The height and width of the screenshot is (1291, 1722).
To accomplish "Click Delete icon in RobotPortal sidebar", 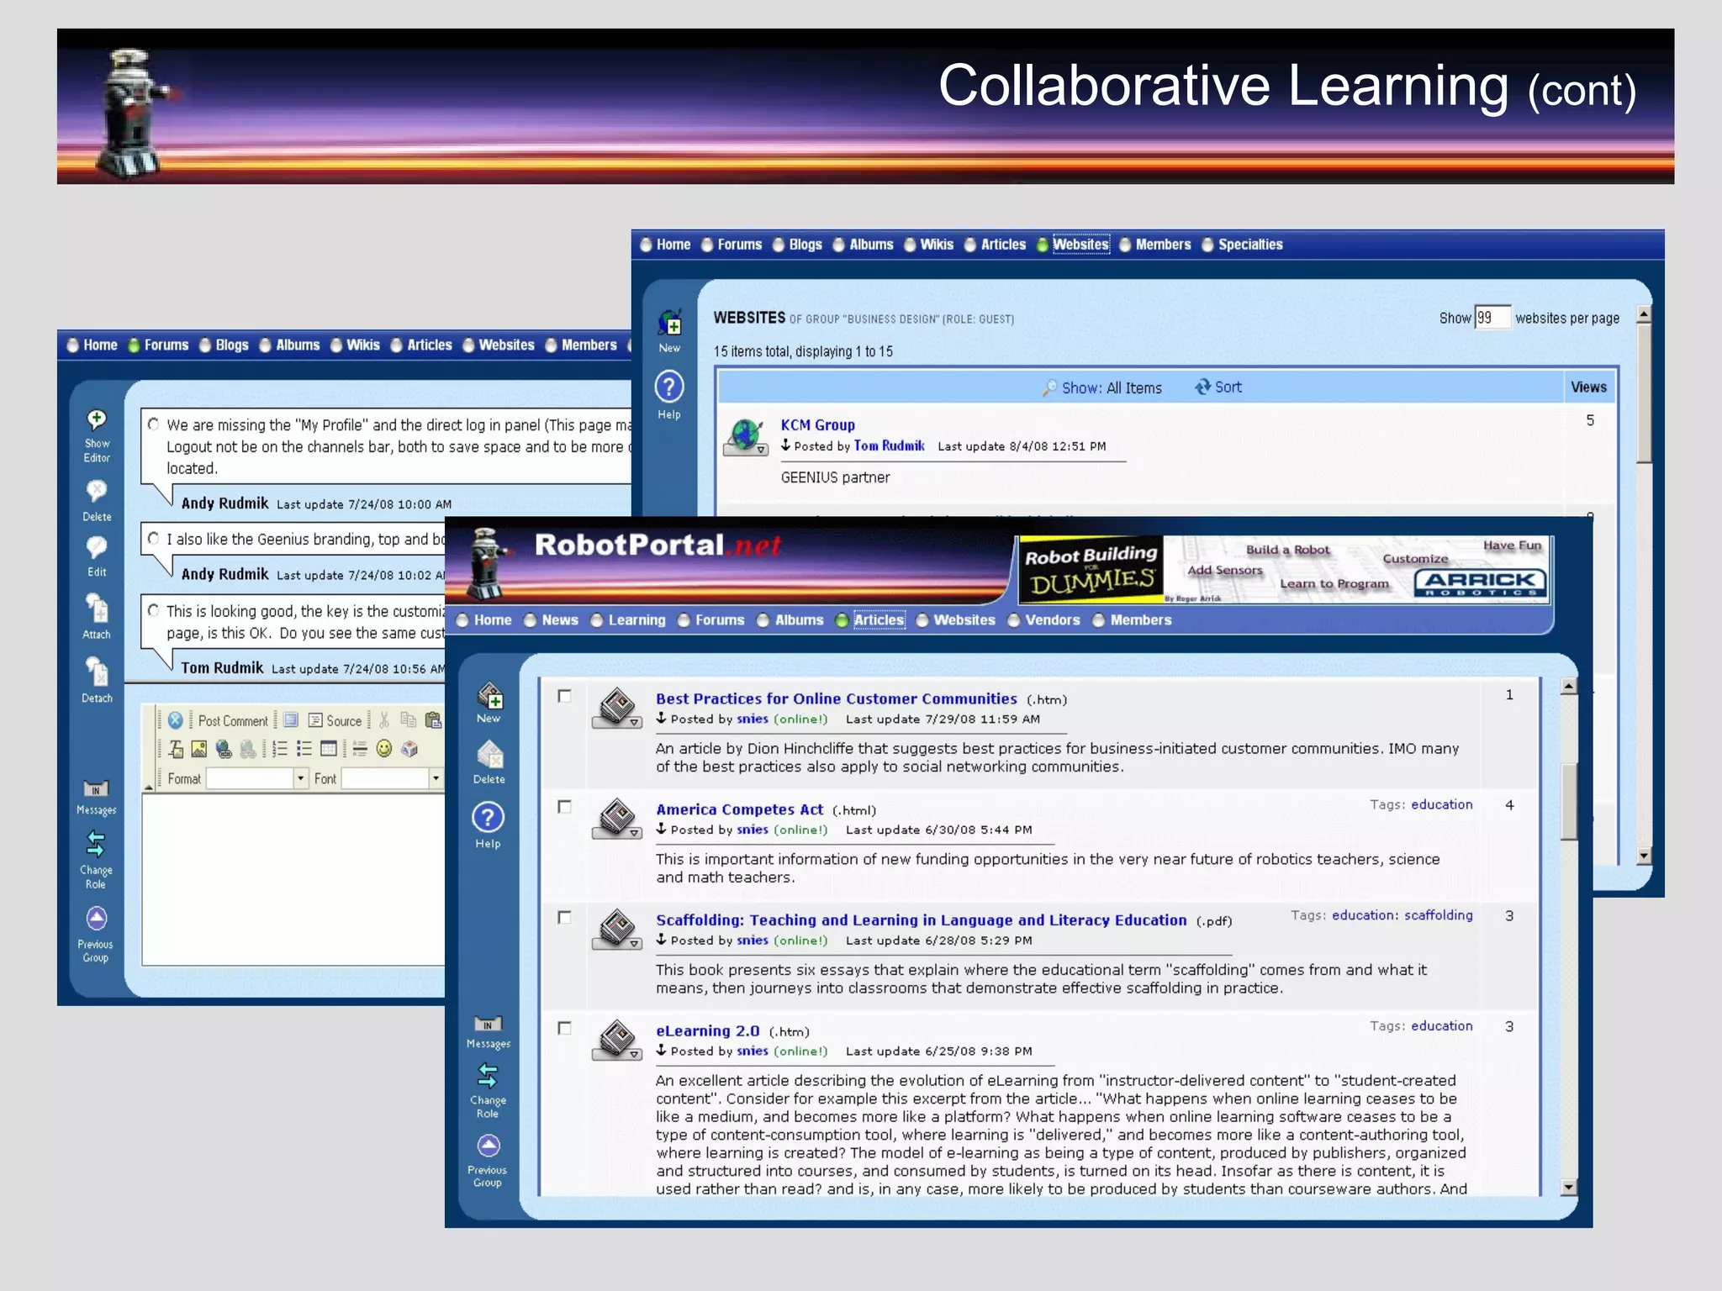I will (490, 754).
